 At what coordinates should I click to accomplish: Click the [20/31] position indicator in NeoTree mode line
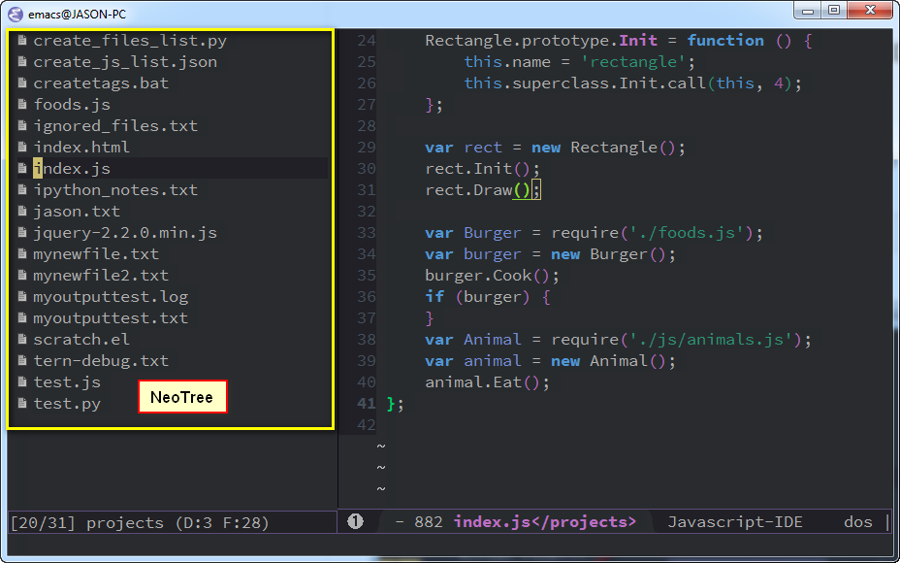coord(43,523)
